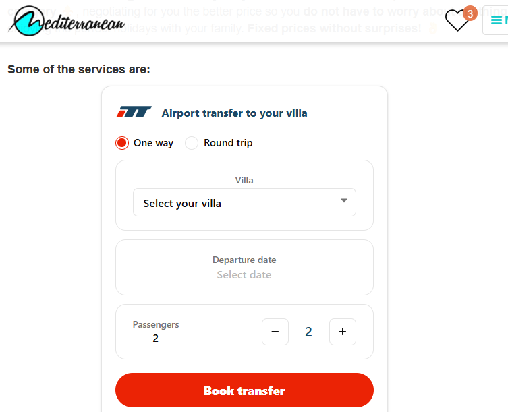Click the red and blue transfer logo
This screenshot has height=412, width=508.
(x=134, y=113)
